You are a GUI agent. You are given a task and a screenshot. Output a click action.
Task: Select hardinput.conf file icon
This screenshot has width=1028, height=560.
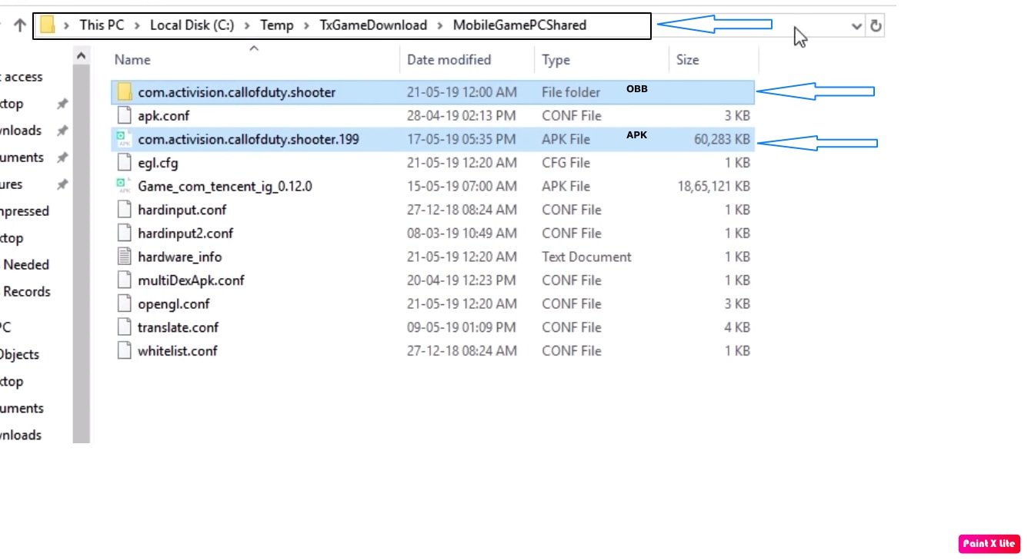[125, 210]
